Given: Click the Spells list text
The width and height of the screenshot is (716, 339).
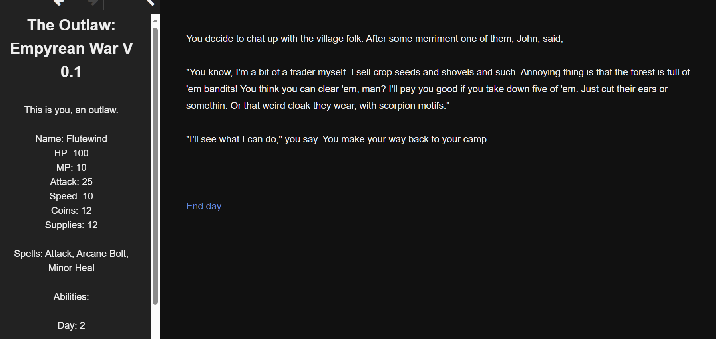Looking at the screenshot, I should 71,261.
